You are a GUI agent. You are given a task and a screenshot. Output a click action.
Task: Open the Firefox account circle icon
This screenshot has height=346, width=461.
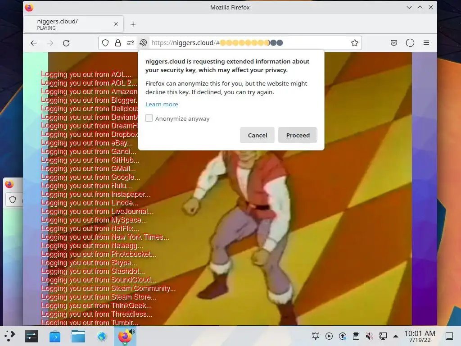pos(410,43)
